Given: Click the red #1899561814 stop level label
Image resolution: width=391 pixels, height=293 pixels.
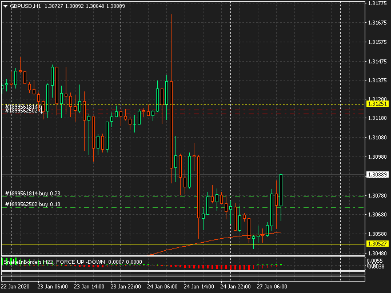Looking at the screenshot, I should (x=23, y=107).
